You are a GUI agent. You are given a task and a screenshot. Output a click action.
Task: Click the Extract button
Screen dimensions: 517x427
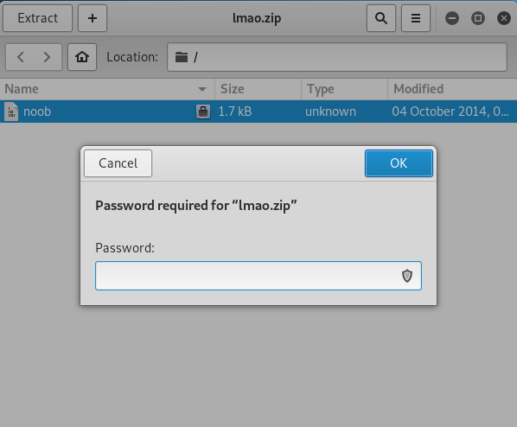(37, 18)
